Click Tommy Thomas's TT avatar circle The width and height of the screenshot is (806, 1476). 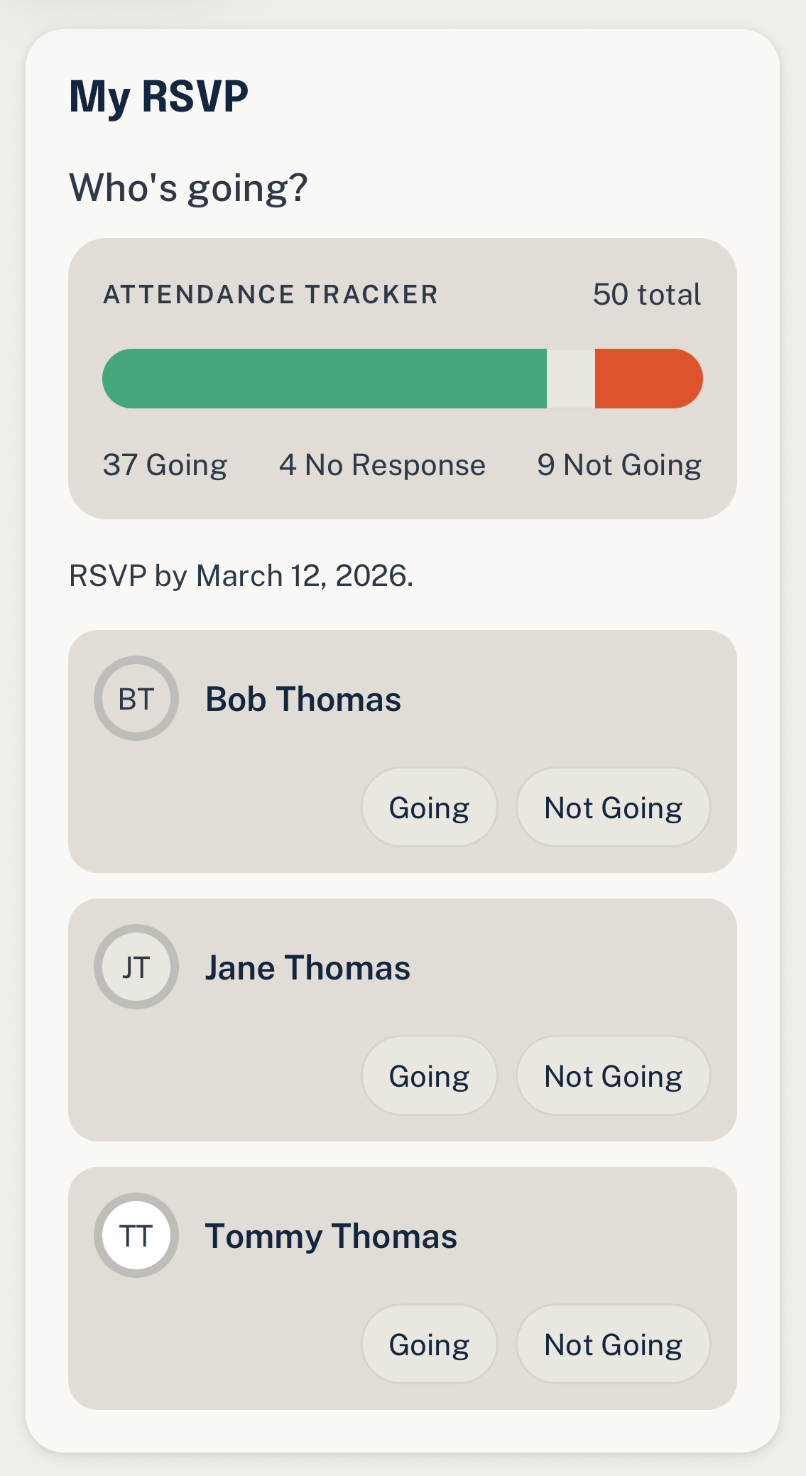[x=136, y=1235]
